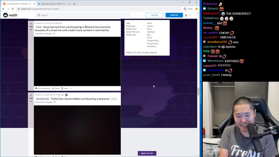Click the spoiler tag on TLOU2 post
Image resolution: width=279 pixels, height=157 pixels.
[114, 99]
